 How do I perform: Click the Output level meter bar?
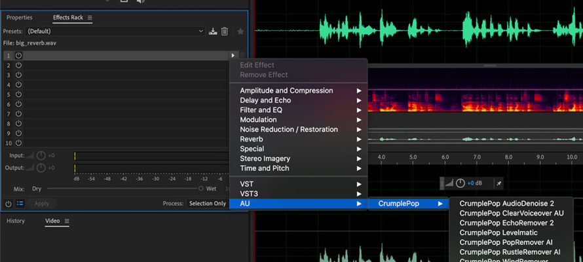point(151,168)
